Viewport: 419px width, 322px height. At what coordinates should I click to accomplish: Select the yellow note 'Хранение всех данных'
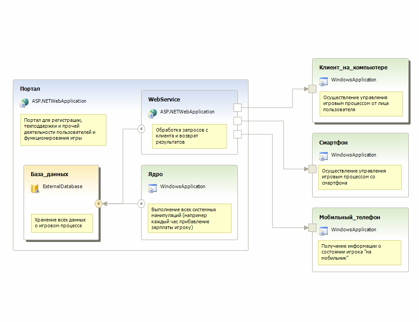62,223
